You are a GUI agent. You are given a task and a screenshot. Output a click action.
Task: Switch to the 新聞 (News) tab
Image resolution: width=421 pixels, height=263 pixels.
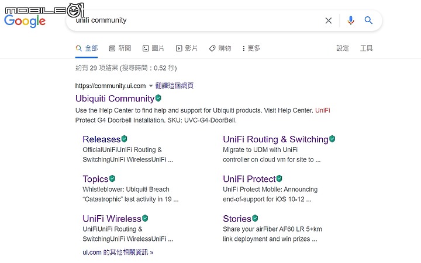(x=120, y=48)
